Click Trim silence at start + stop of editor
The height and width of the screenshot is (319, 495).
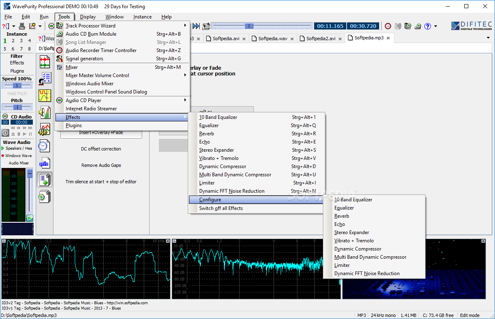pos(101,182)
